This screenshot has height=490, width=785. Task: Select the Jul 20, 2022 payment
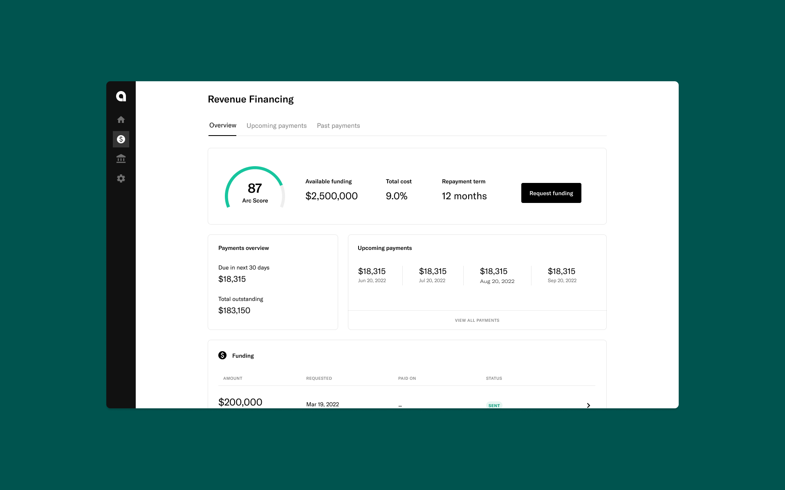tap(432, 275)
